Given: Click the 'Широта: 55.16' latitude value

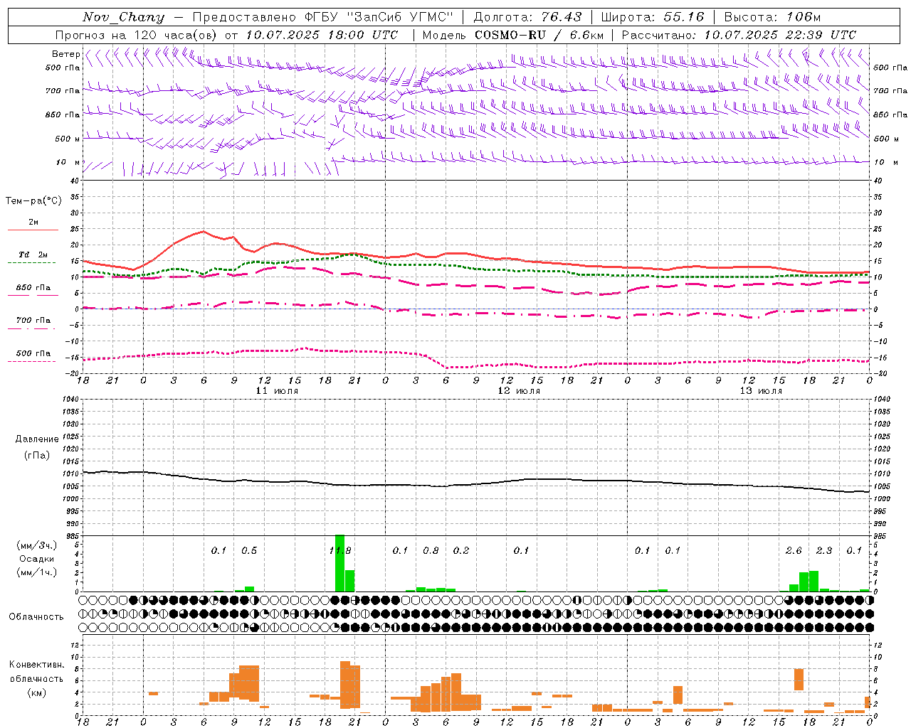Looking at the screenshot, I should (653, 17).
